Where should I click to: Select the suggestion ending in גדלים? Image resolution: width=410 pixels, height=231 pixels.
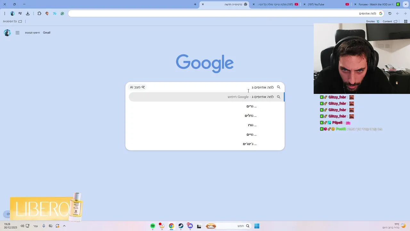tap(205, 116)
